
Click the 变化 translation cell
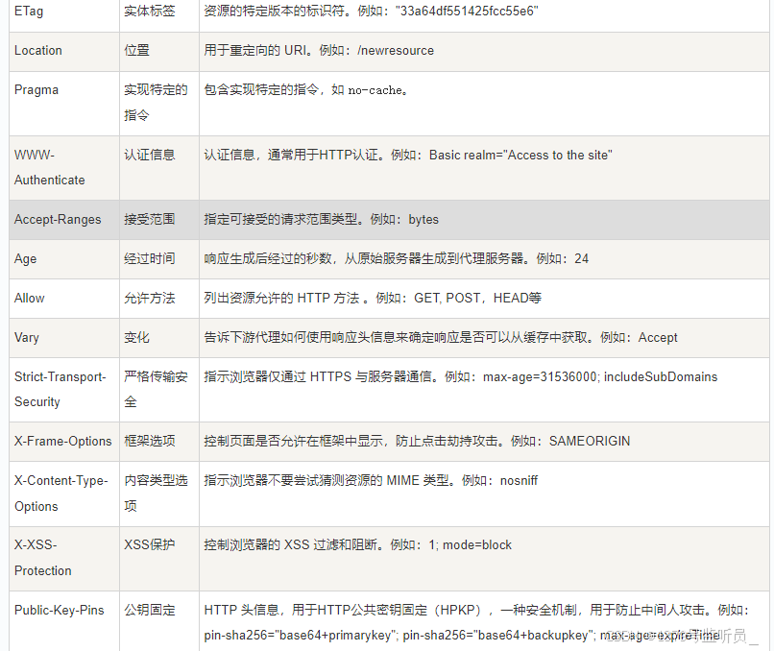click(159, 338)
